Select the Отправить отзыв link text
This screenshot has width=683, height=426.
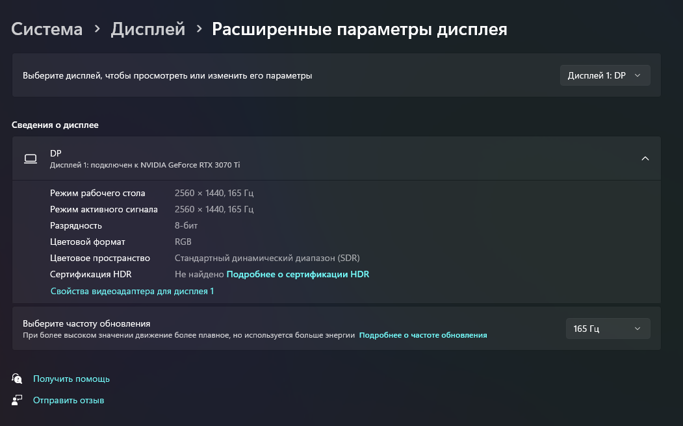(68, 400)
